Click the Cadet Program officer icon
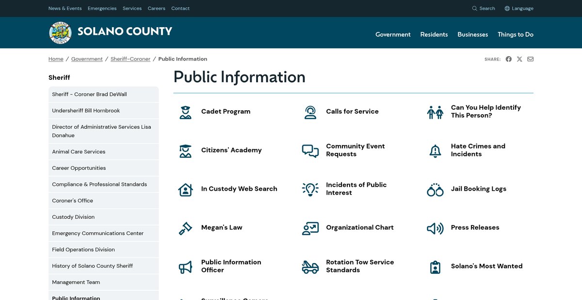This screenshot has width=582, height=300. pos(185,112)
